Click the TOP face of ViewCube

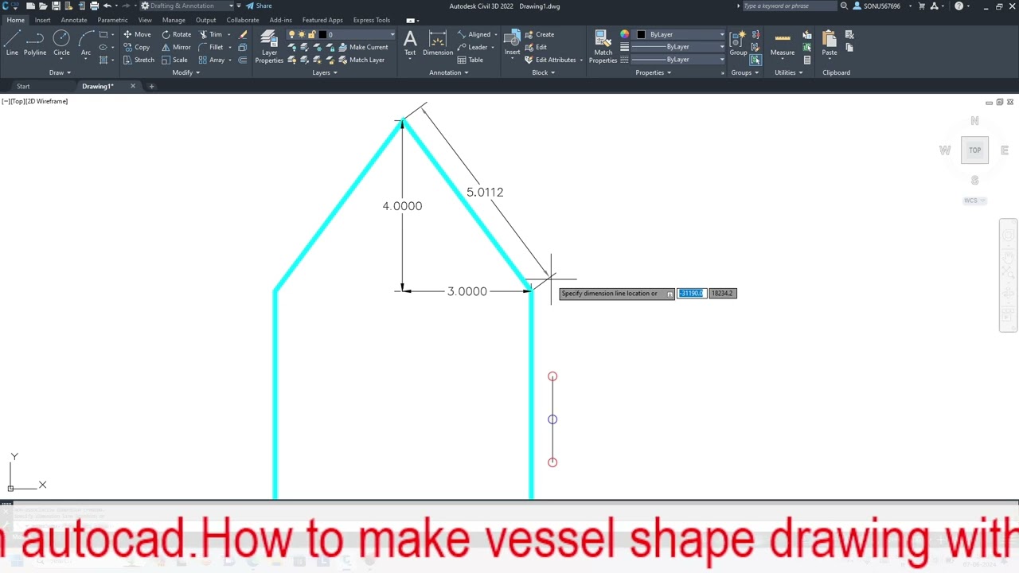click(974, 150)
